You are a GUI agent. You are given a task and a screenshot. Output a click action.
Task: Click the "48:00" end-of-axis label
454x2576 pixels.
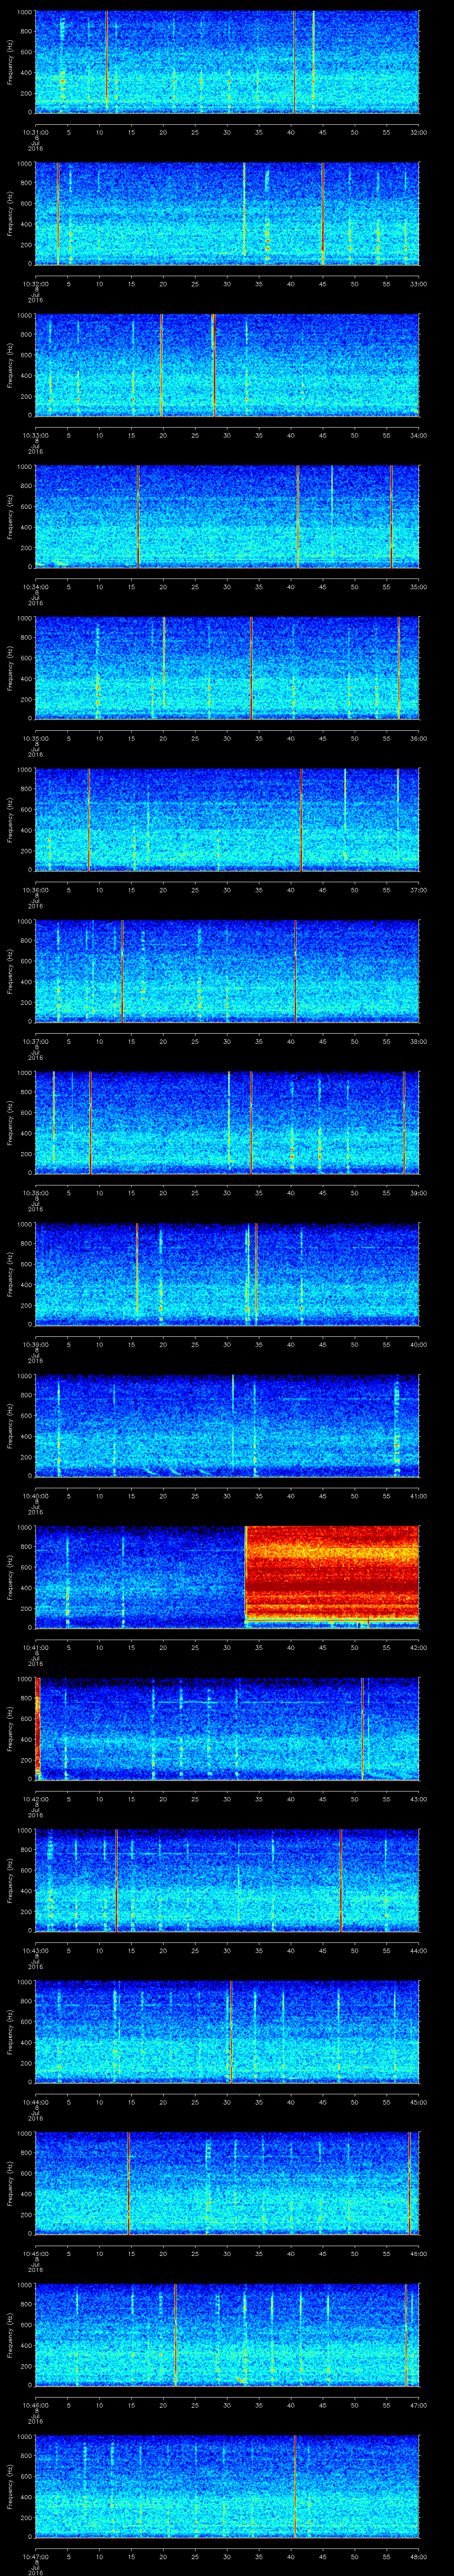[x=418, y=2556]
